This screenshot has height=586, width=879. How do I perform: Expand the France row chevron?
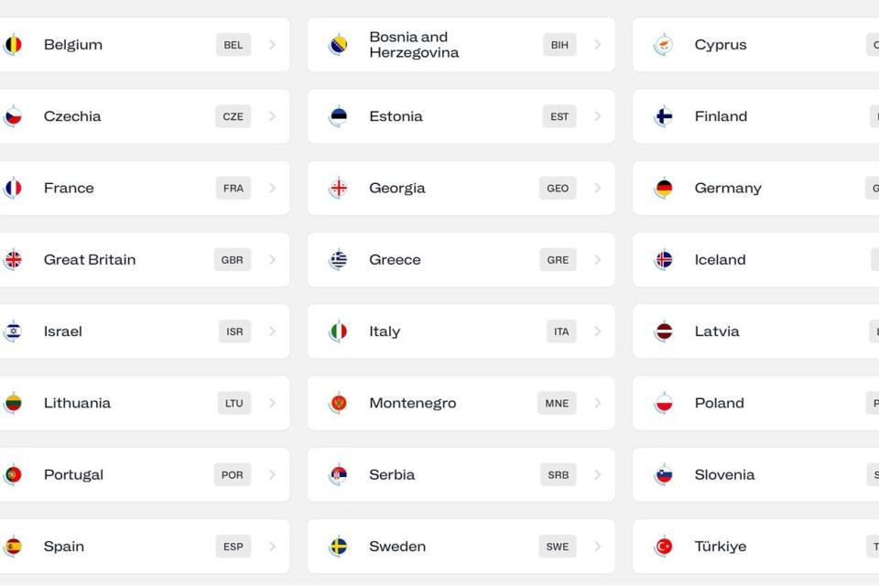click(272, 189)
